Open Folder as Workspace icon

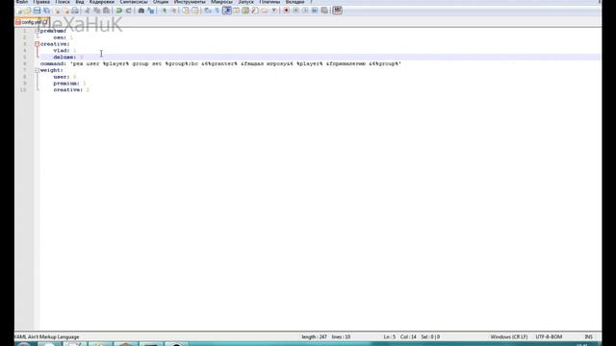click(265, 11)
